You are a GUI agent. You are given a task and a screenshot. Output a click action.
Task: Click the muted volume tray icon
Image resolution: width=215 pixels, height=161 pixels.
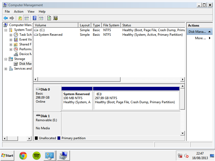[186, 156]
